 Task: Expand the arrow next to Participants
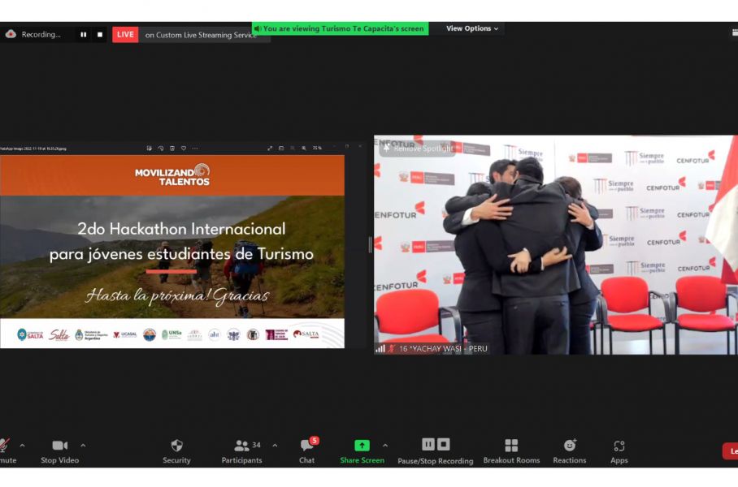pyautogui.click(x=275, y=445)
